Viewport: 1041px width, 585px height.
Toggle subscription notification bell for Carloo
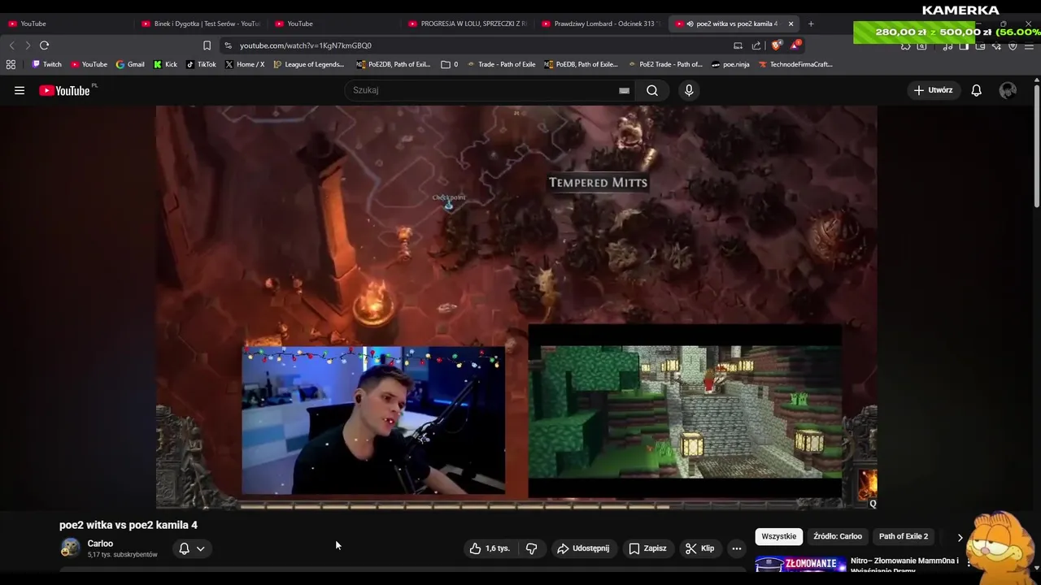184,548
